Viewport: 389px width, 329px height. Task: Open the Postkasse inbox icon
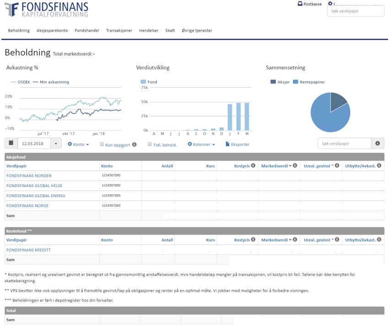pyautogui.click(x=300, y=4)
